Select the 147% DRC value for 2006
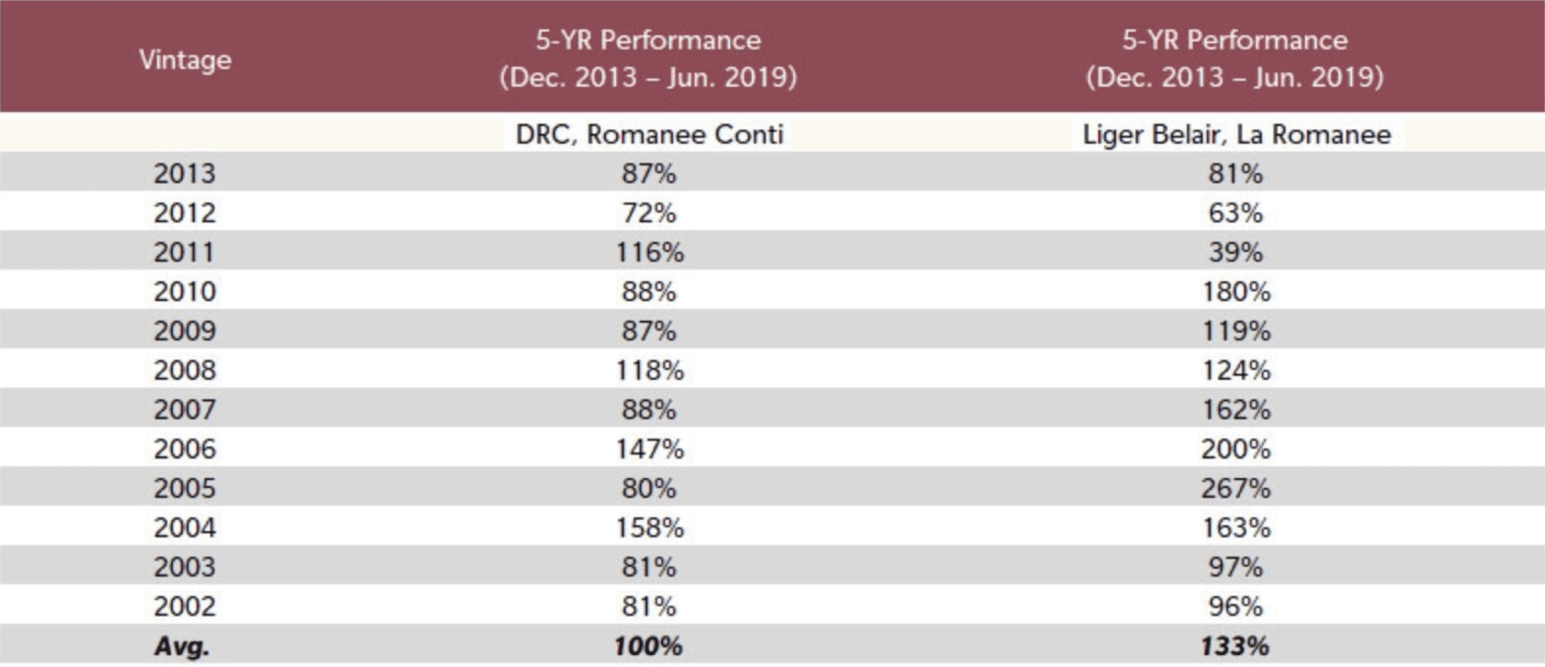Viewport: 1545px width, 667px height. point(649,449)
